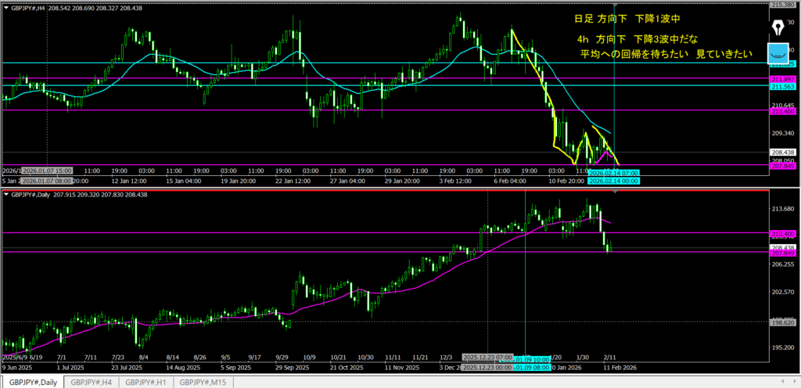This screenshot has height=388, width=801.
Task: Click the 215.380 price at the top of the H4 scale
Action: tap(783, 5)
